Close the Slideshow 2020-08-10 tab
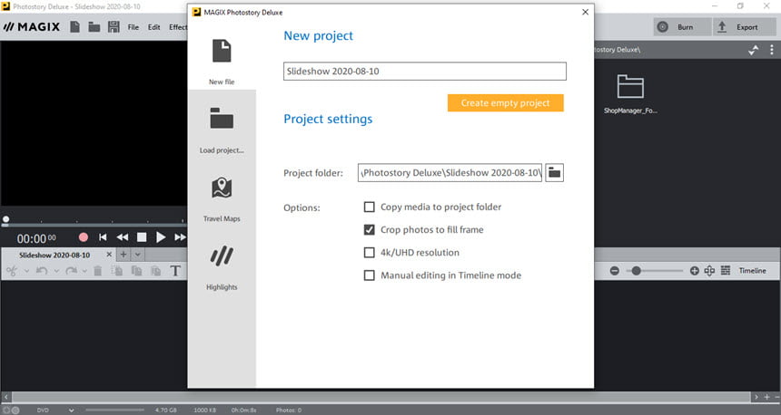 coord(109,255)
